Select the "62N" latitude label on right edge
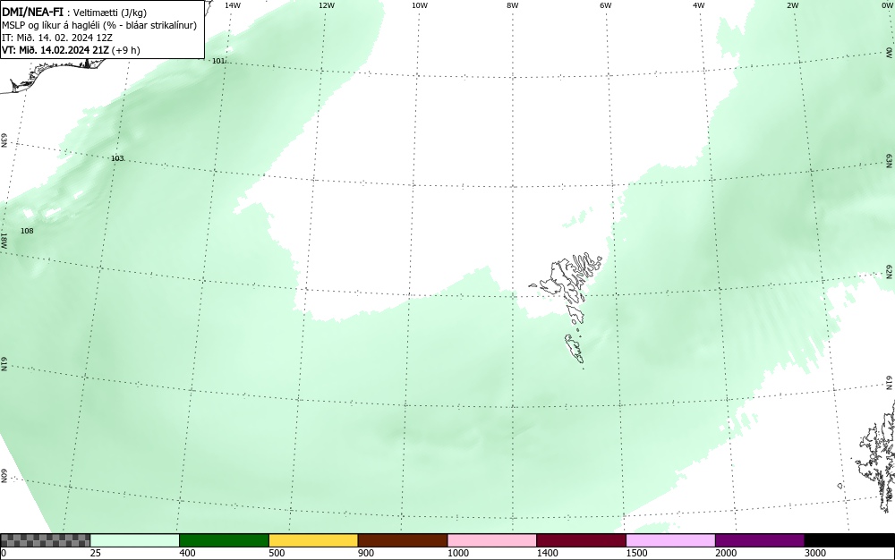The height and width of the screenshot is (560, 895). pos(890,272)
